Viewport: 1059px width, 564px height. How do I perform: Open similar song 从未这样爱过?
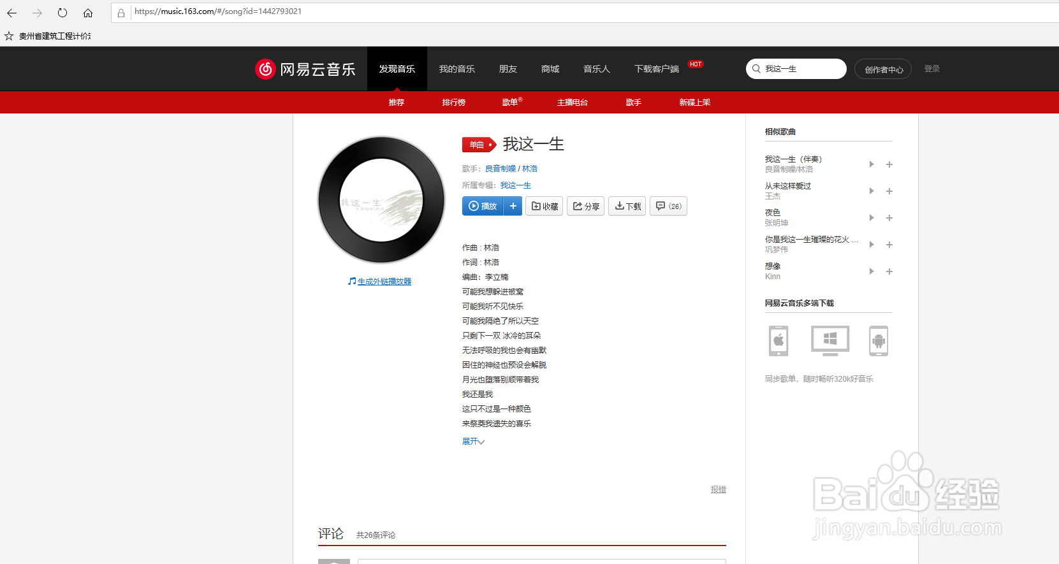(788, 186)
